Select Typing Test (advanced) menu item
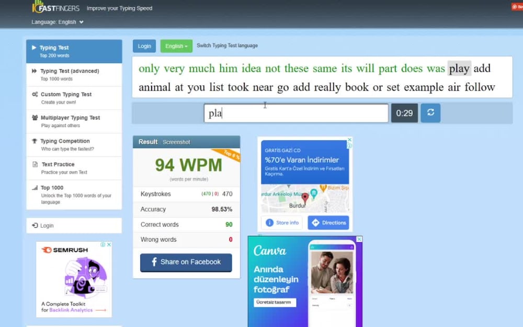 [x=74, y=75]
